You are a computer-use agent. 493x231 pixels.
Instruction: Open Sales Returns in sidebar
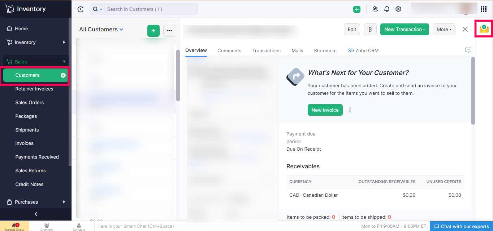[x=31, y=171]
